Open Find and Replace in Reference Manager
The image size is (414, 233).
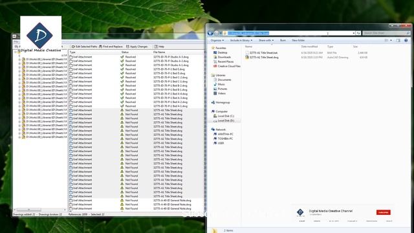tap(111, 47)
